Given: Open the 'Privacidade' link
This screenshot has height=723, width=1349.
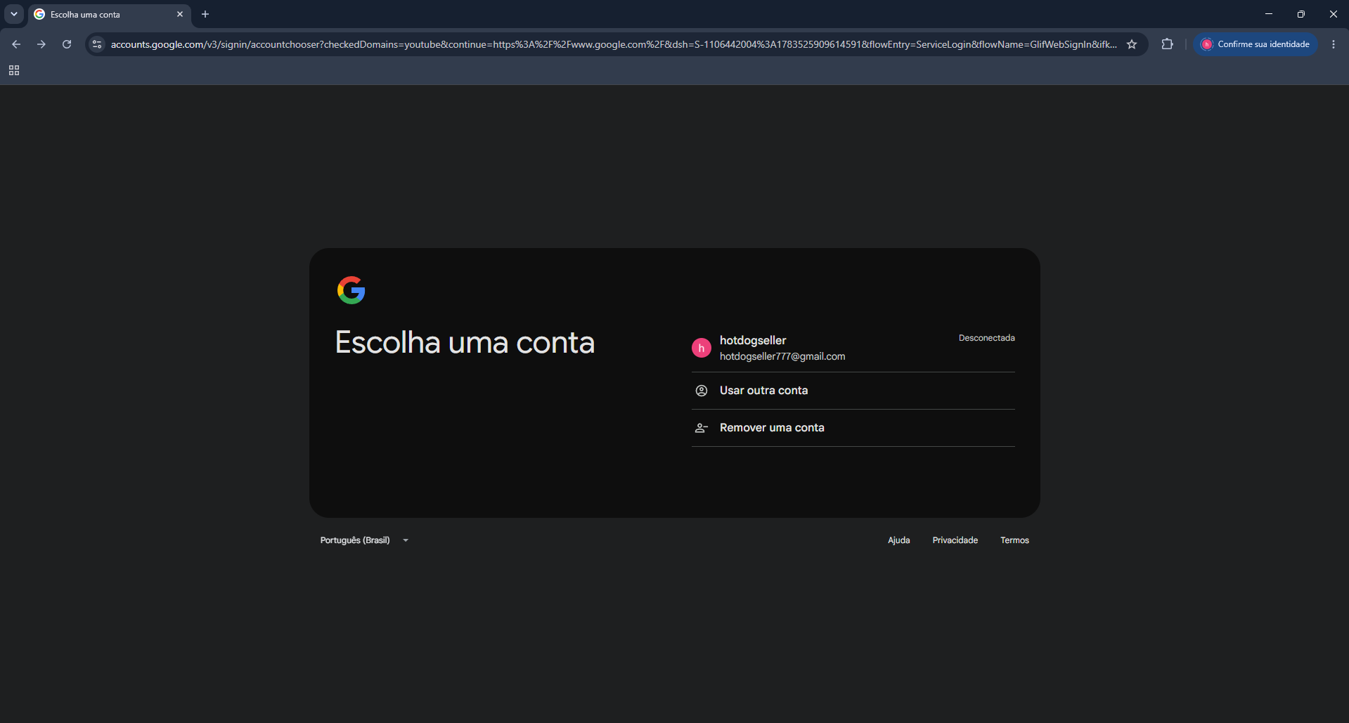Looking at the screenshot, I should pos(955,540).
